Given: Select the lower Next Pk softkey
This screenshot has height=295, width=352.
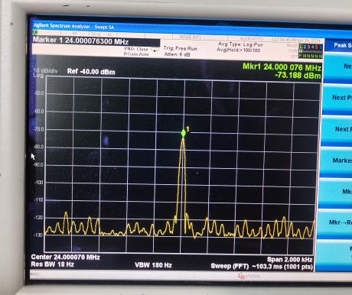Looking at the screenshot, I should pos(337,129).
